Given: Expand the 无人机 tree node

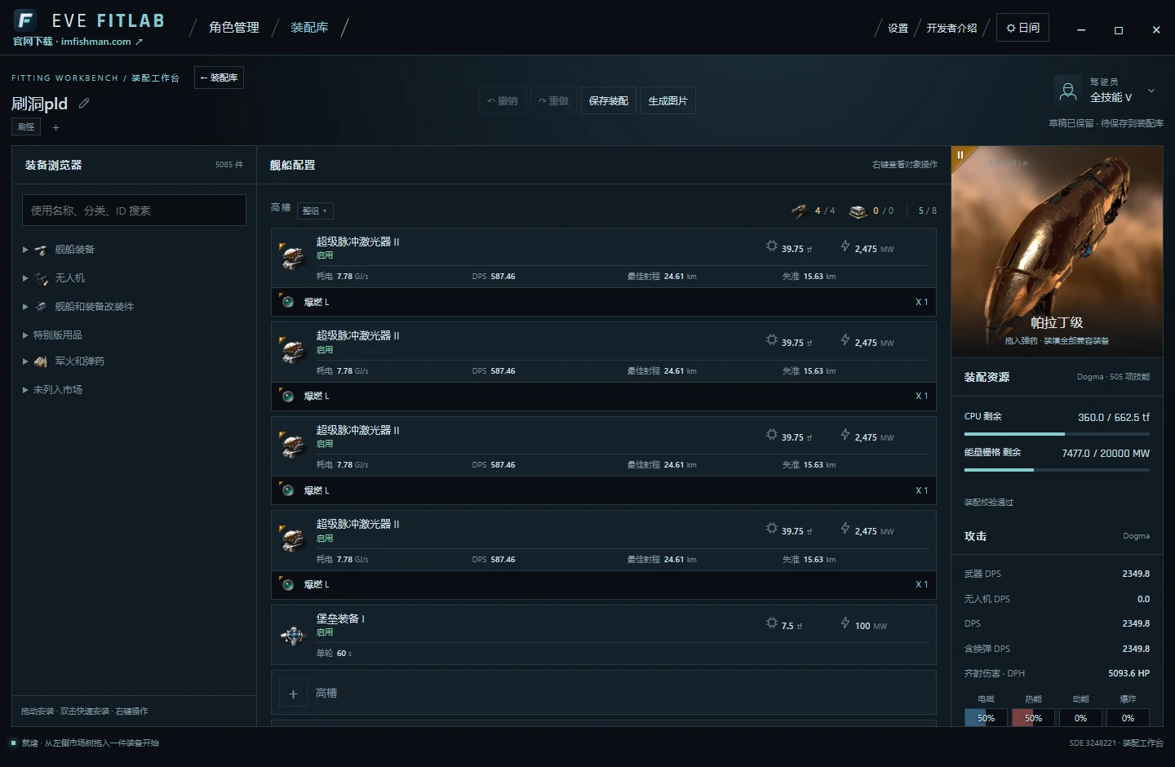Looking at the screenshot, I should (25, 278).
